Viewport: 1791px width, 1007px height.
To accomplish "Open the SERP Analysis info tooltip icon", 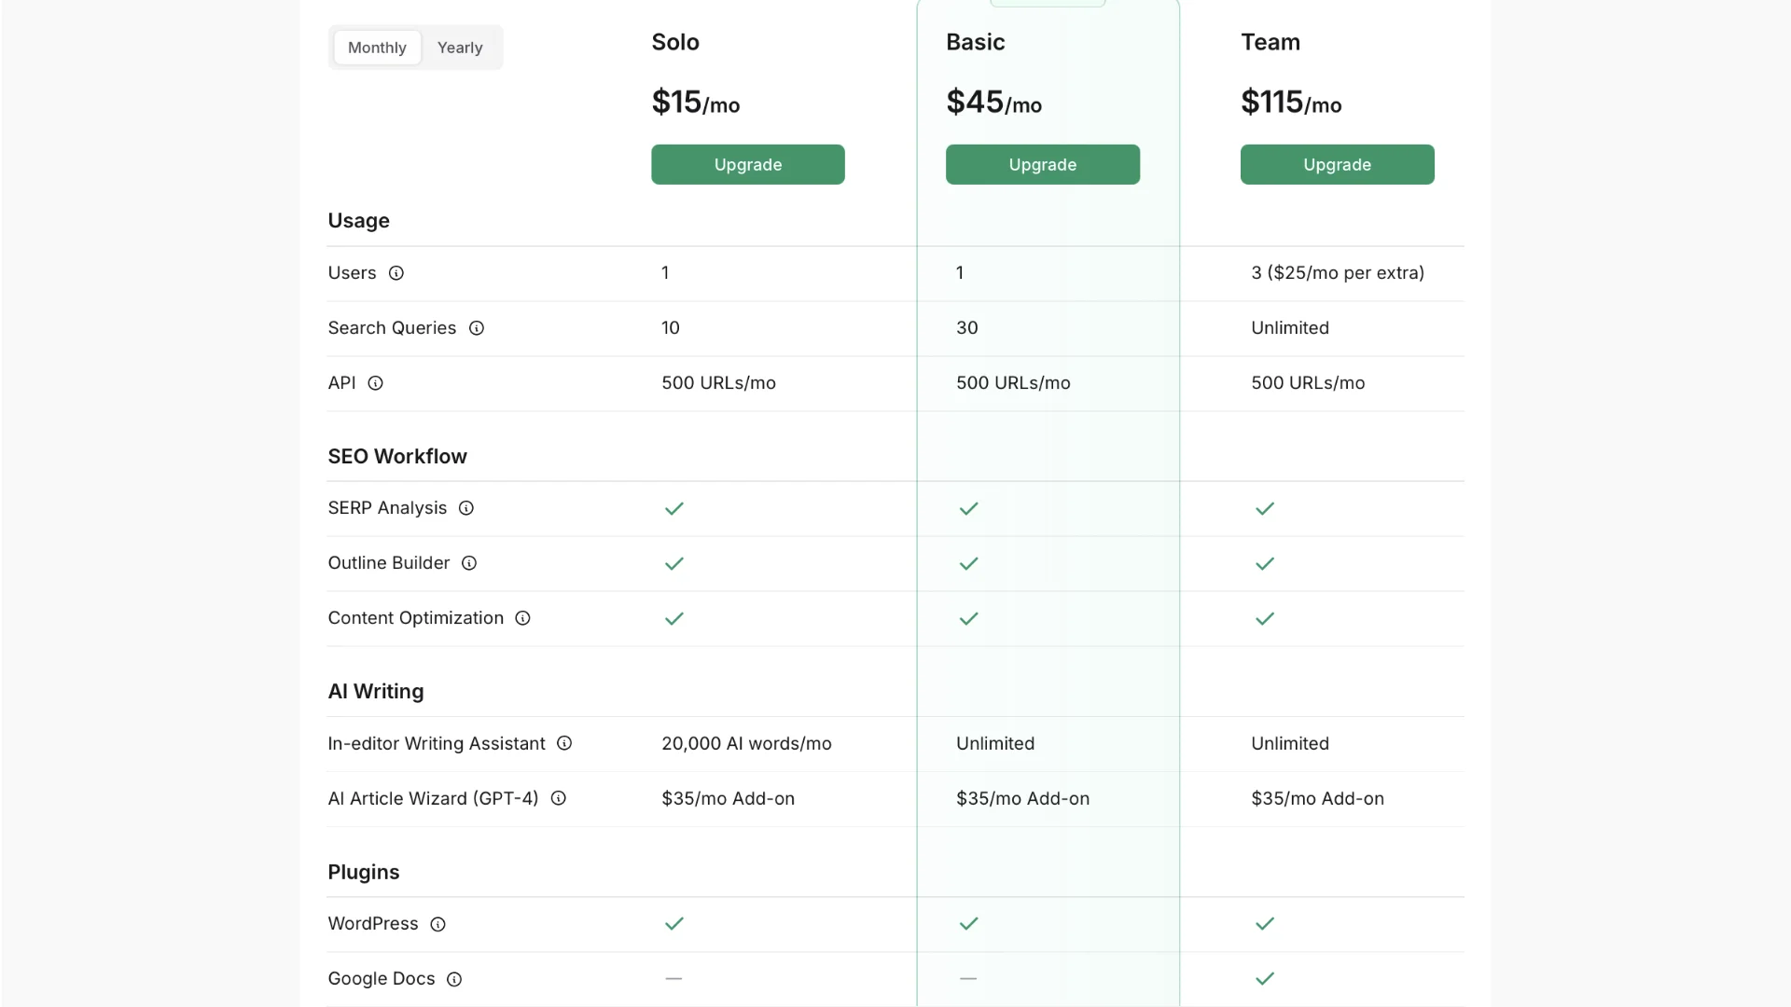I will 465,508.
